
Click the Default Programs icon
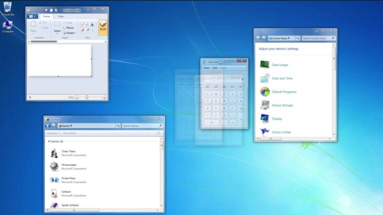point(265,92)
